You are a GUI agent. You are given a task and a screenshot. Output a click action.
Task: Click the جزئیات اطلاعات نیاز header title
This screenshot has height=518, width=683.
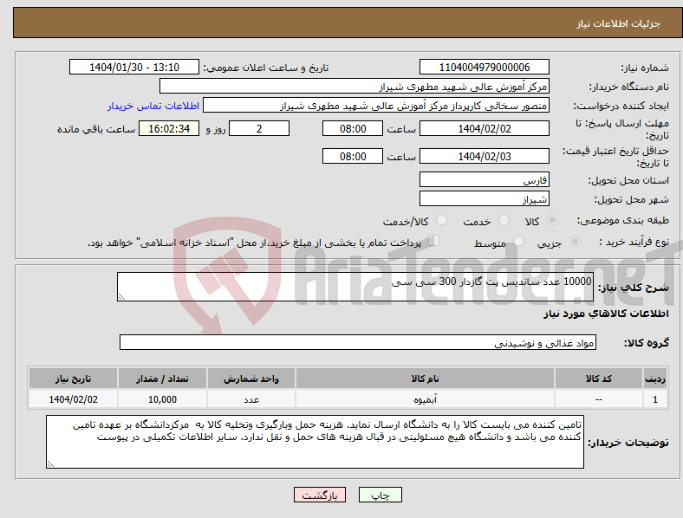619,23
